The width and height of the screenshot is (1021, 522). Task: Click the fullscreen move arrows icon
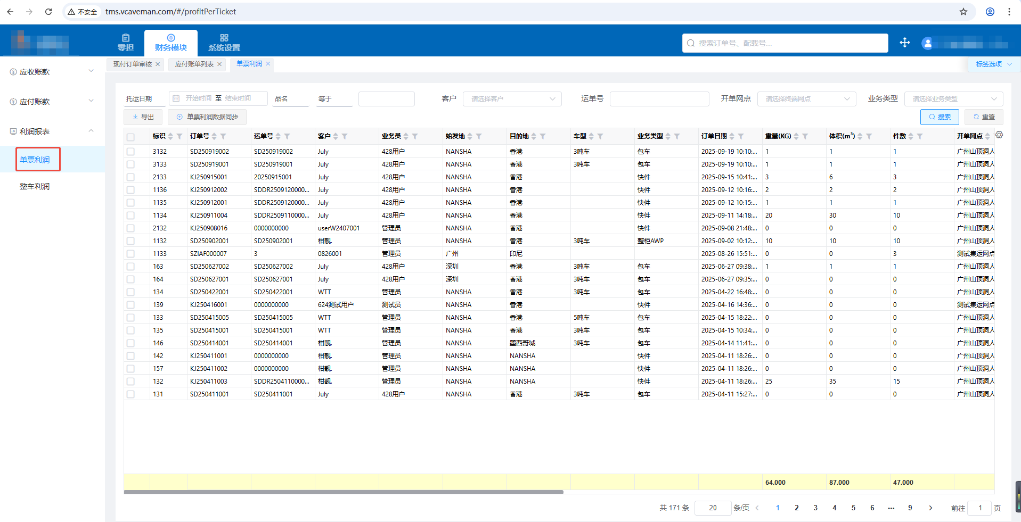[x=904, y=43]
